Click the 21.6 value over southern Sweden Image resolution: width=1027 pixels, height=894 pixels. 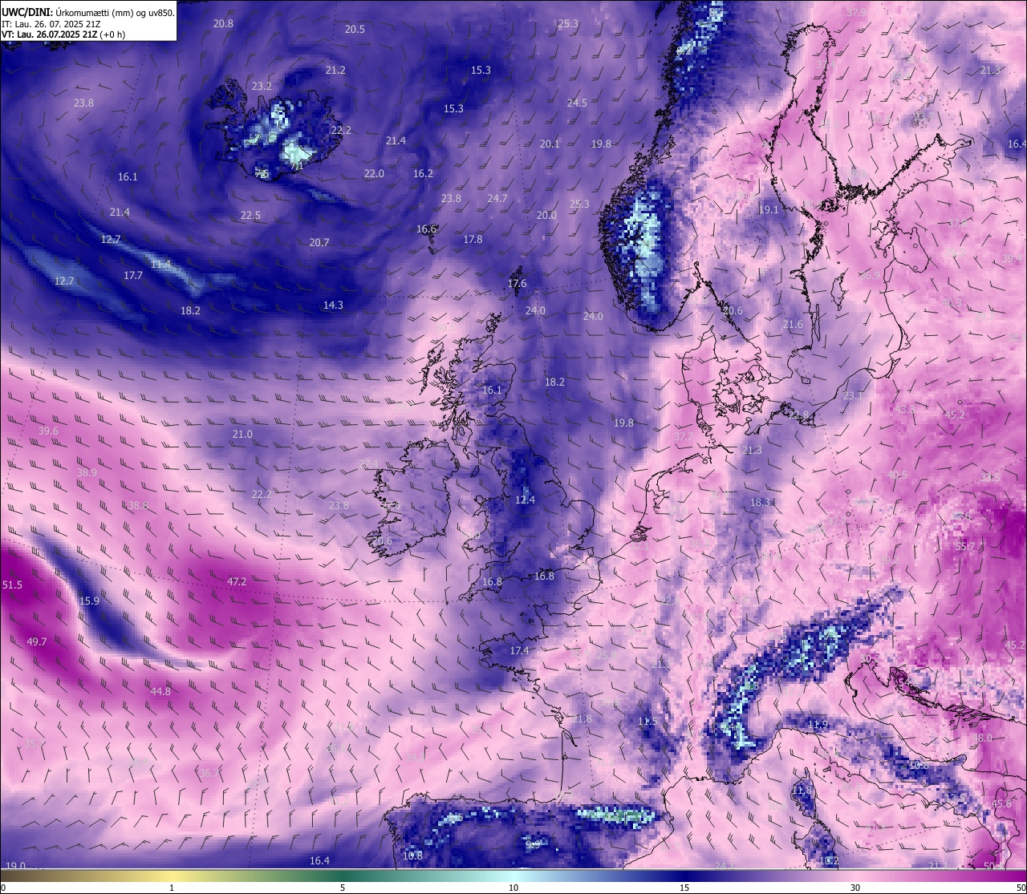tap(793, 324)
